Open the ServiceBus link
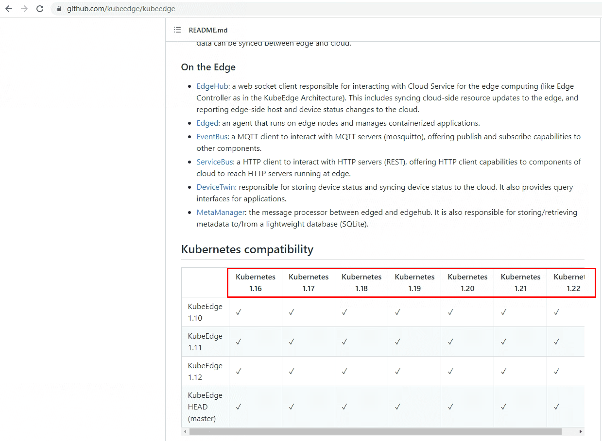 click(215, 162)
